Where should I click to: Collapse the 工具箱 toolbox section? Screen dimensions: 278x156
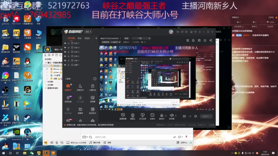[x=95, y=79]
